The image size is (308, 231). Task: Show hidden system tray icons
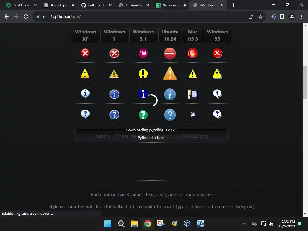(245, 224)
